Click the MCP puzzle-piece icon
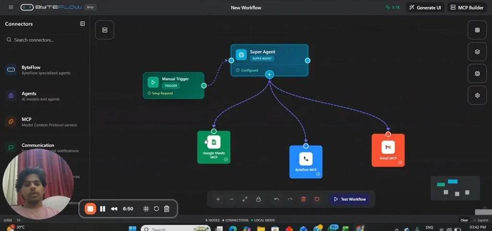The height and width of the screenshot is (231, 492). pos(11,122)
